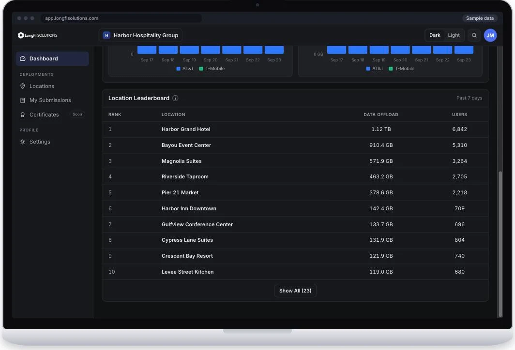Click the Location Leaderboard heading
The image size is (515, 350).
click(139, 98)
